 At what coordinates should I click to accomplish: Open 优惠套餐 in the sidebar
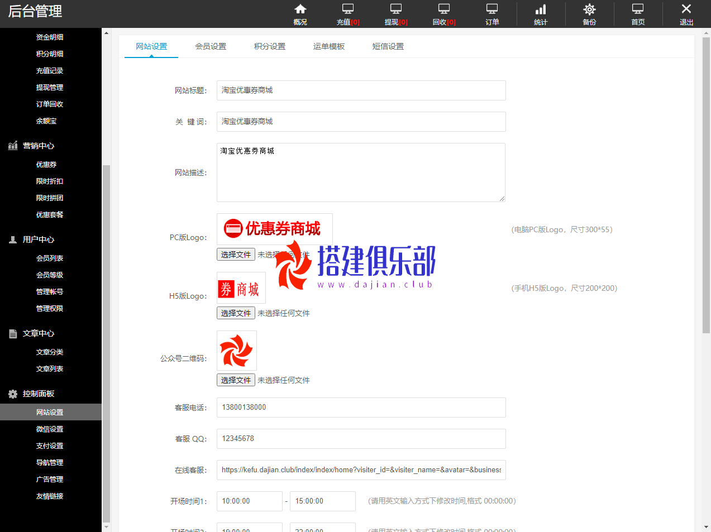(50, 214)
